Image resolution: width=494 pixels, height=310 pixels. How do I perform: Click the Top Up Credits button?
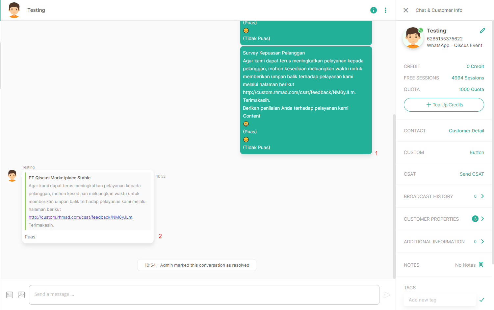(444, 105)
